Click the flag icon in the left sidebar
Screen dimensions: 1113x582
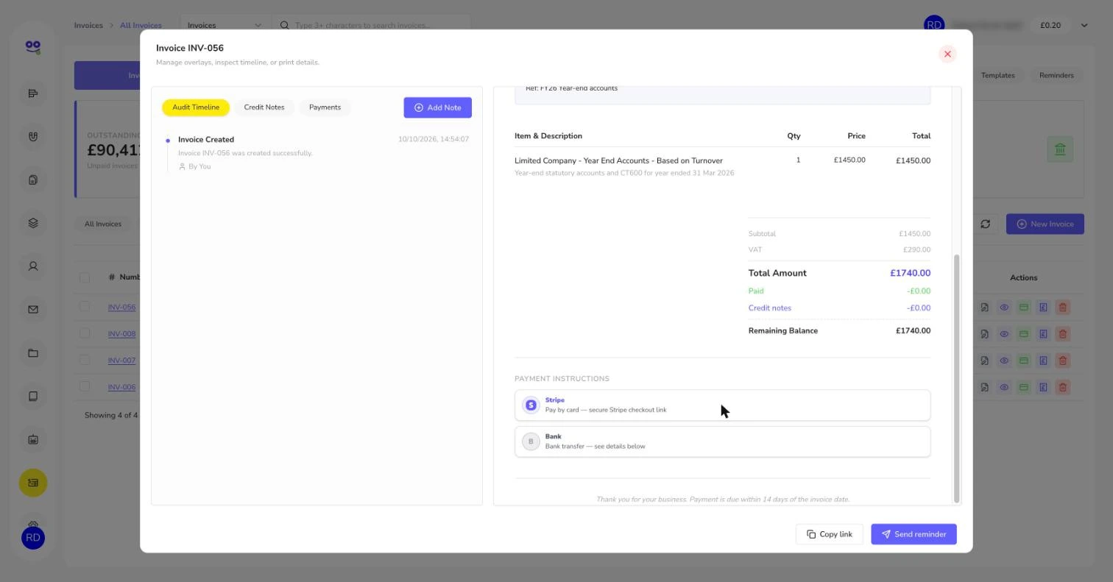coord(33,93)
